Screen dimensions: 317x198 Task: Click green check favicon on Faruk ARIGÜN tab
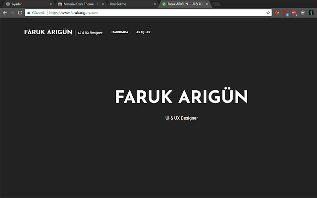click(x=164, y=4)
